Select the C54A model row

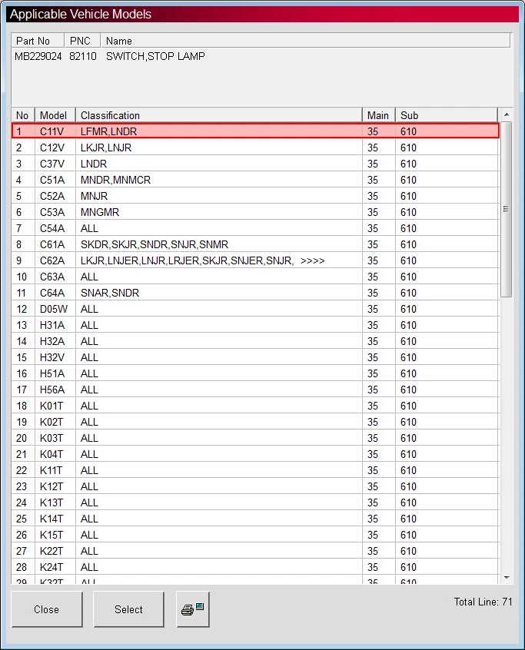[x=255, y=228]
